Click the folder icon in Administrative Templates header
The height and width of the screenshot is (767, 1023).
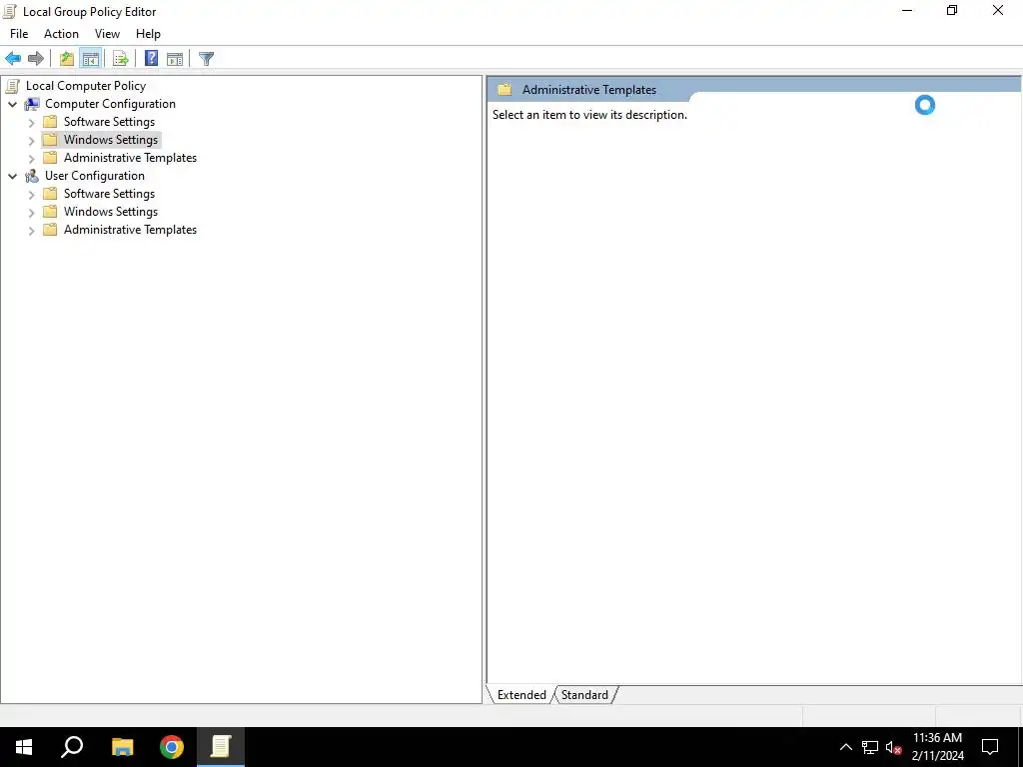(x=505, y=89)
